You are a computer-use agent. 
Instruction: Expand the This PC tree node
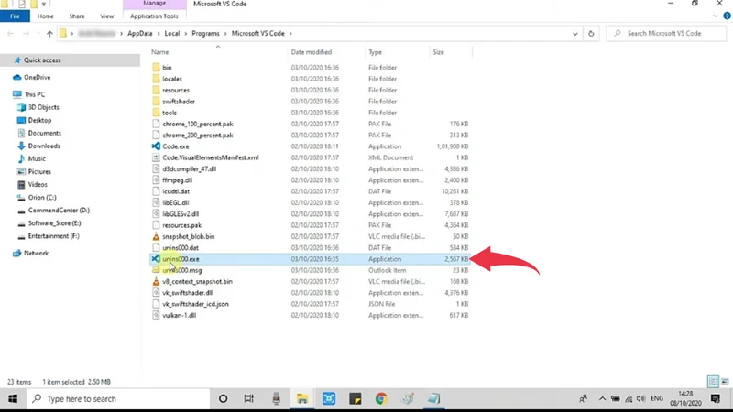coord(6,94)
